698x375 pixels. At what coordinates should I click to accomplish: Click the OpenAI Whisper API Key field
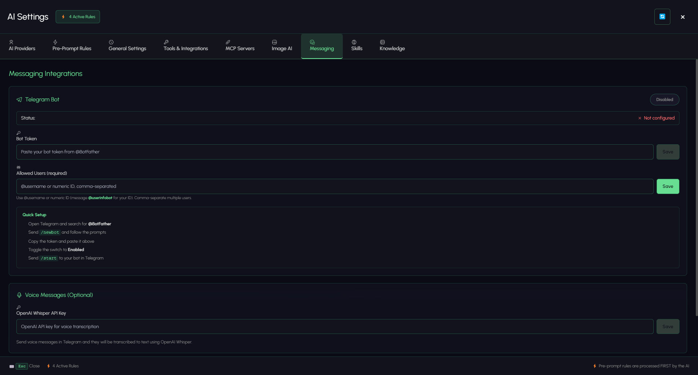(x=335, y=327)
